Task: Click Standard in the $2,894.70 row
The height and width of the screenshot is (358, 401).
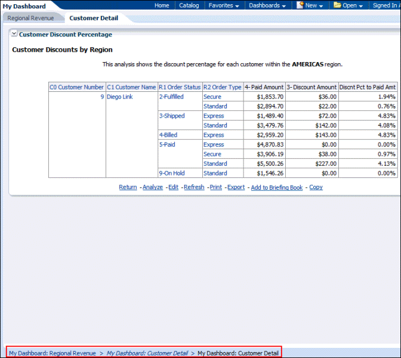Action: pos(215,106)
